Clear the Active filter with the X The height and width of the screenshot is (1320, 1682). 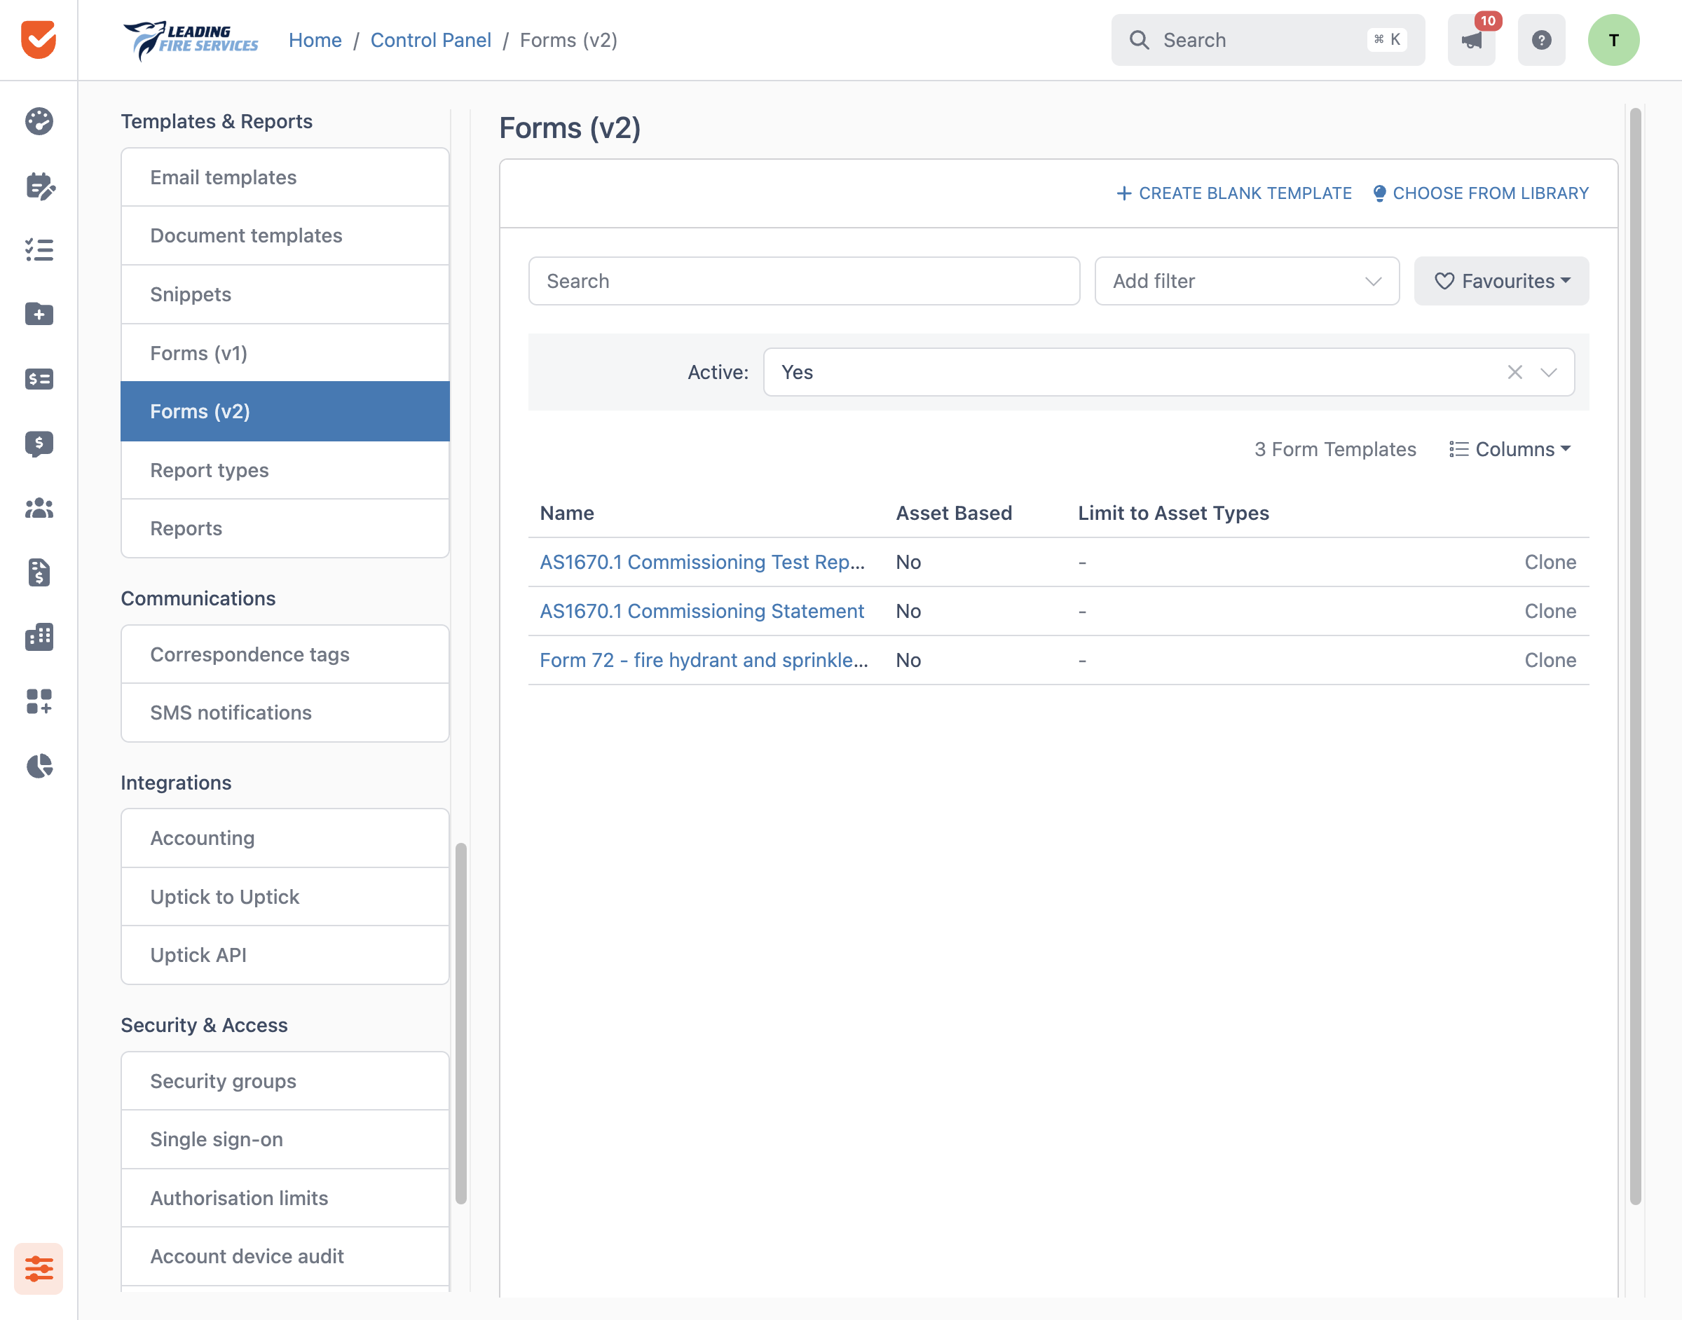pyautogui.click(x=1515, y=373)
